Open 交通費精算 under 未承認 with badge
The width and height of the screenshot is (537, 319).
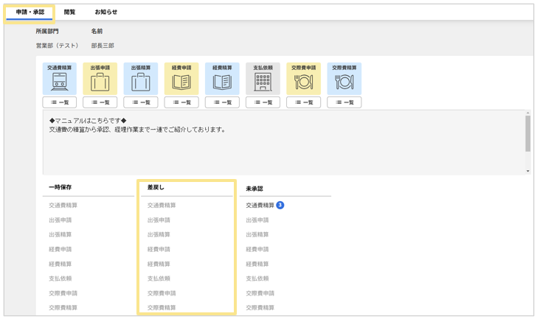tap(260, 206)
